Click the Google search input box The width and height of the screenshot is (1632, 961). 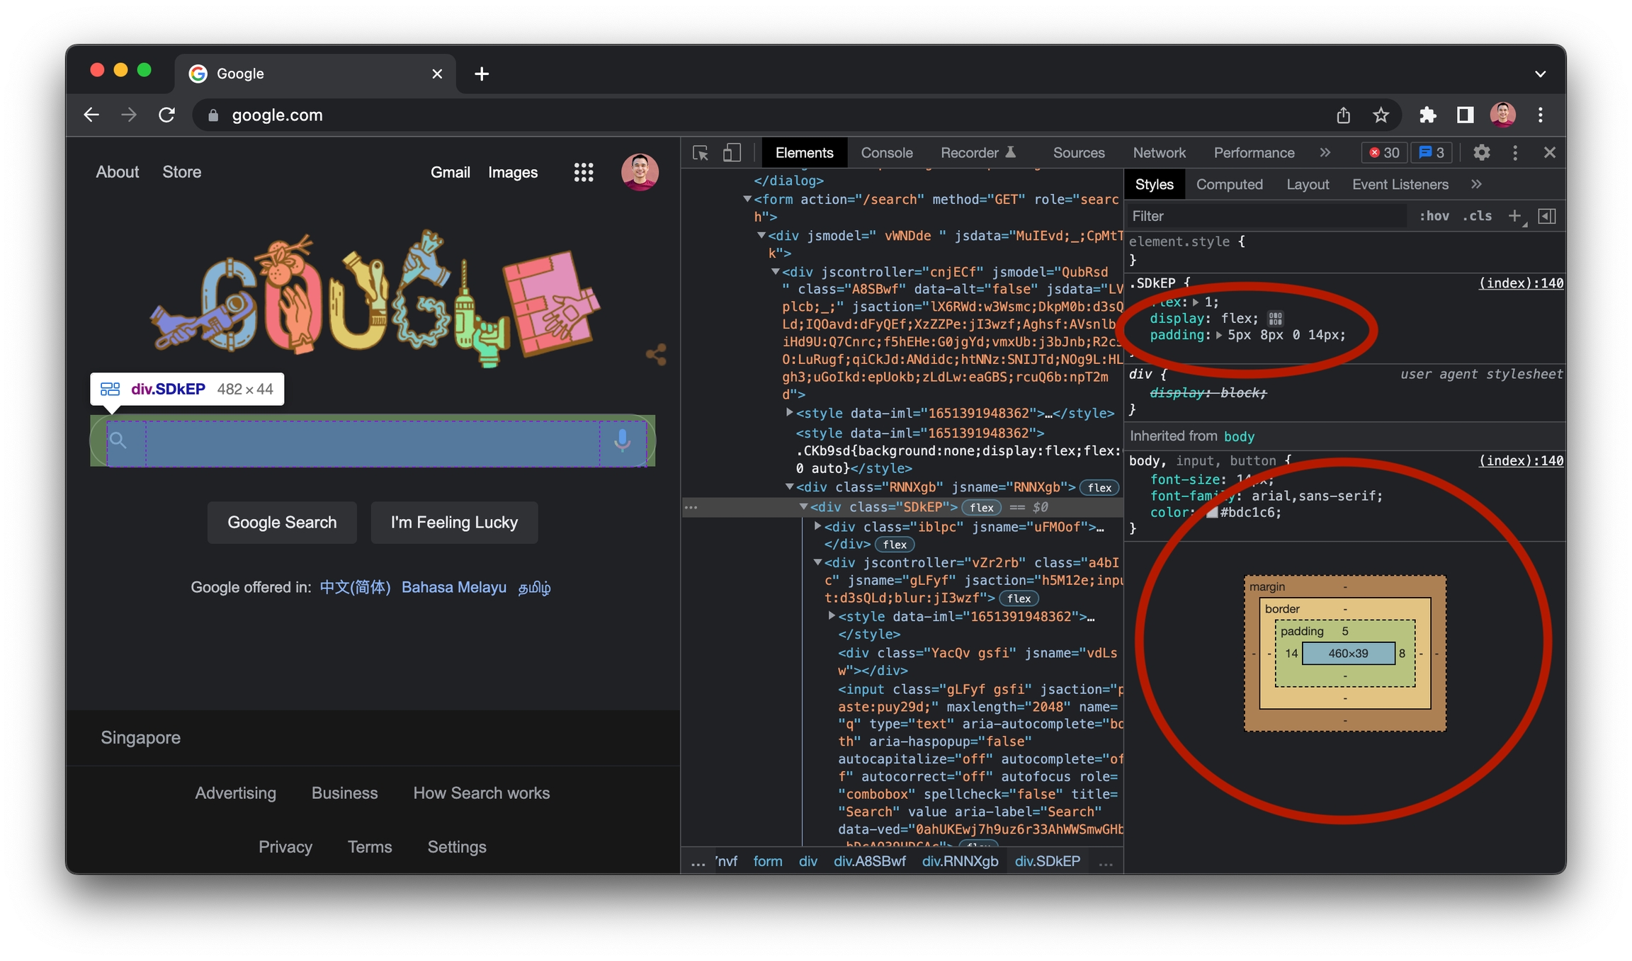[373, 440]
